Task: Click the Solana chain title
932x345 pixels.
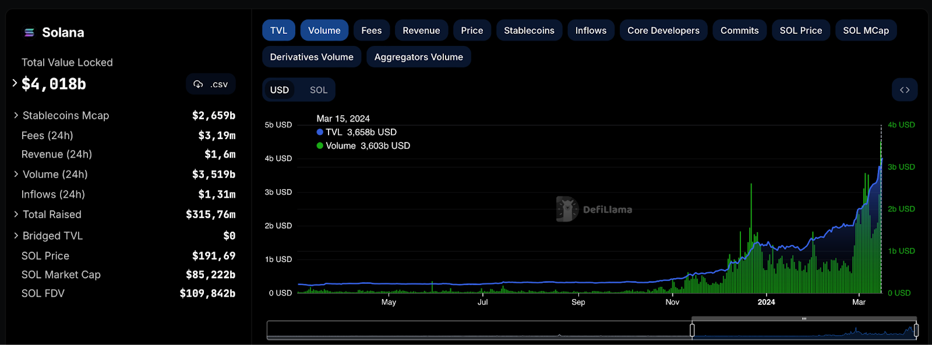Action: 63,33
